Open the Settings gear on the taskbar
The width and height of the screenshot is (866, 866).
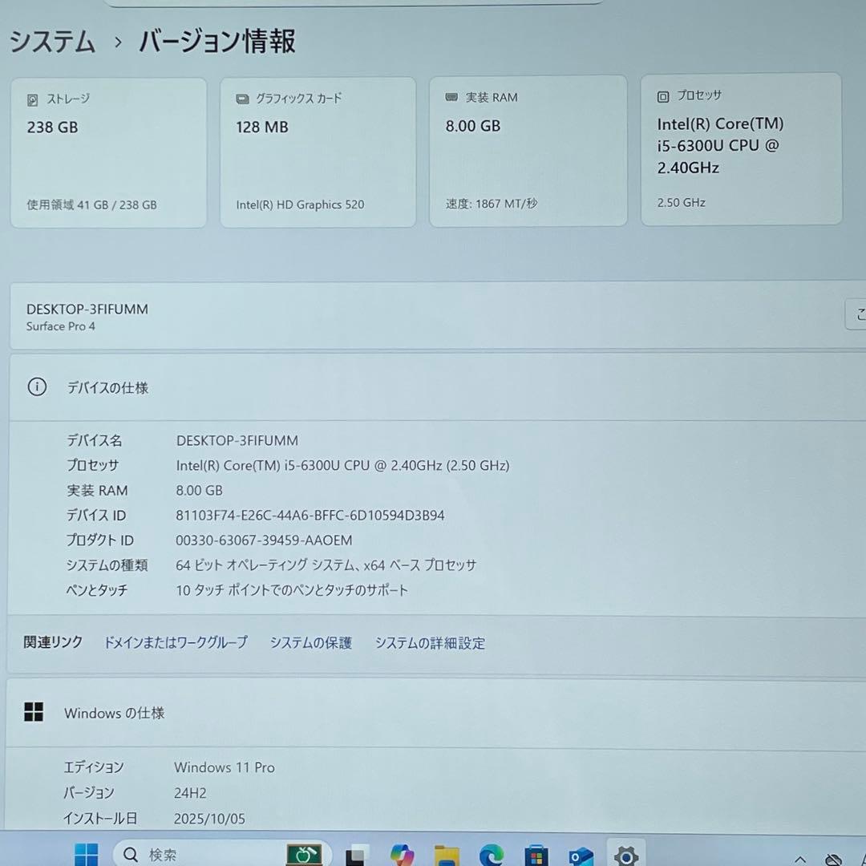(626, 854)
